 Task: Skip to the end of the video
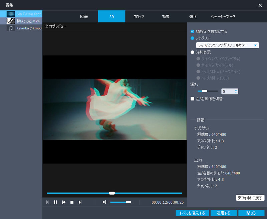point(80,202)
